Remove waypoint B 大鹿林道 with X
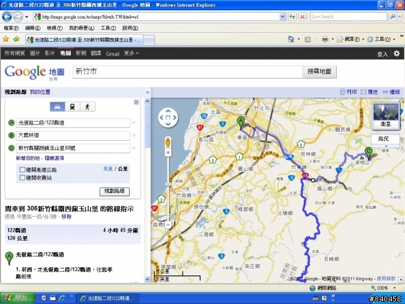This screenshot has height=304, width=405. [x=134, y=135]
